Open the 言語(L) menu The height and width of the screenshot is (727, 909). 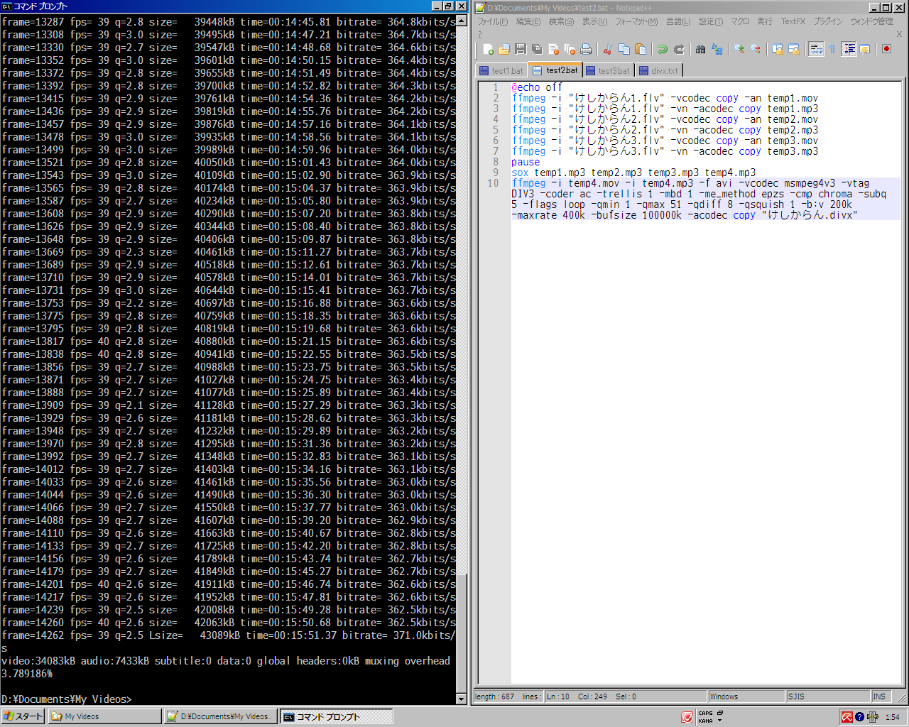click(678, 21)
